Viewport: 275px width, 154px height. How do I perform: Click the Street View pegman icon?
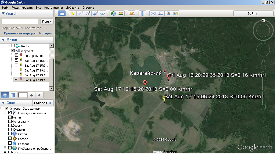[263, 65]
